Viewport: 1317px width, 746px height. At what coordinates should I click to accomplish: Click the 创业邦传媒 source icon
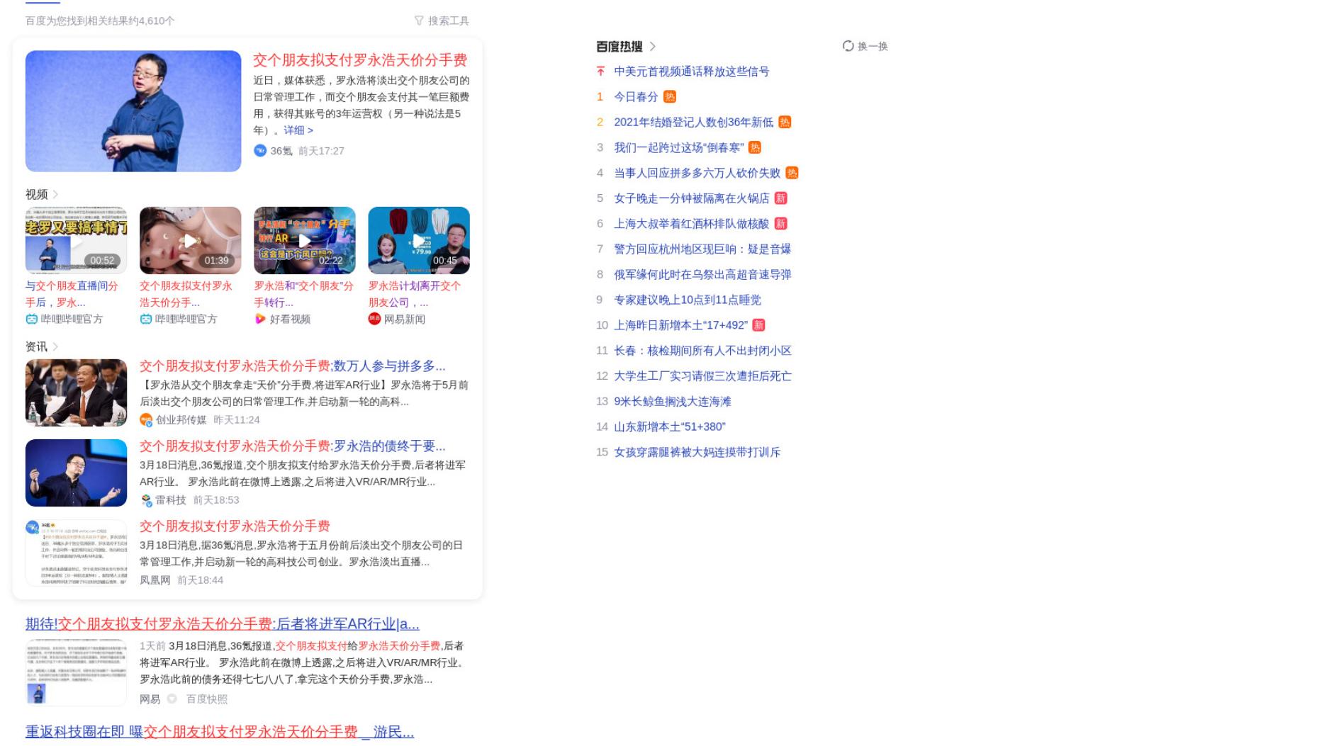coord(146,420)
